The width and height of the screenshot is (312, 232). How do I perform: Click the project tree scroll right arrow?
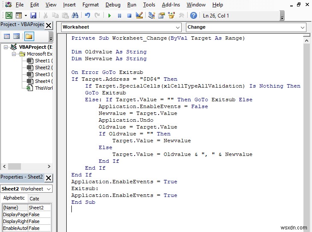[x=49, y=166]
